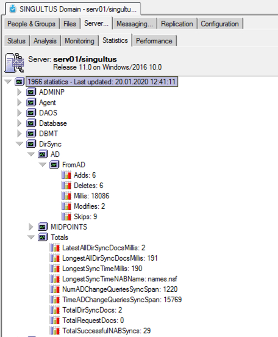Click the Database category icon
Image resolution: width=278 pixels, height=337 pixels.
pyautogui.click(x=31, y=123)
